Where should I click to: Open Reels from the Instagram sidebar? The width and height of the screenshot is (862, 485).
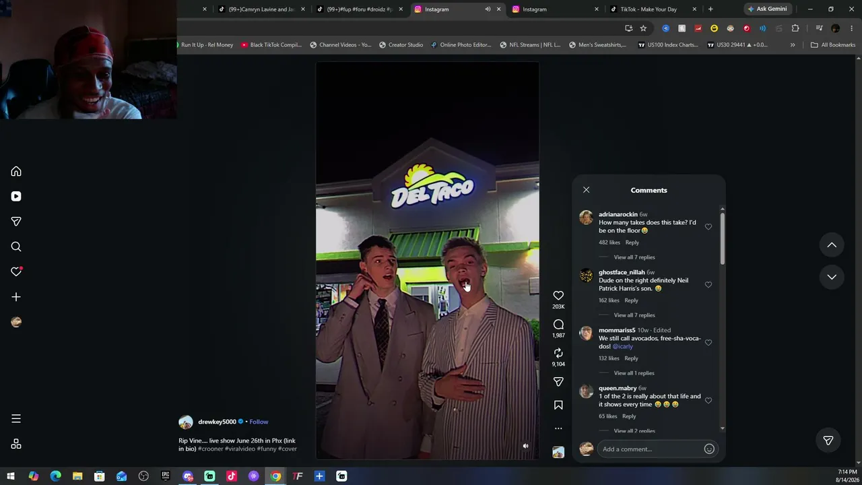tap(16, 196)
